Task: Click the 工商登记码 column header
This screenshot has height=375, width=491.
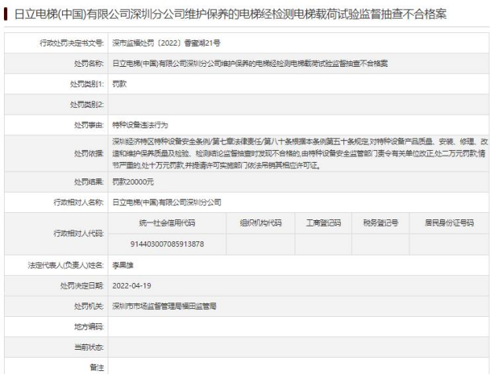Action: point(324,223)
